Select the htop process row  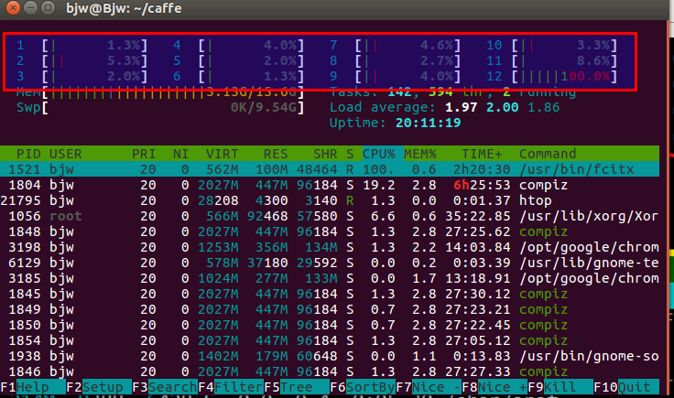[x=330, y=200]
